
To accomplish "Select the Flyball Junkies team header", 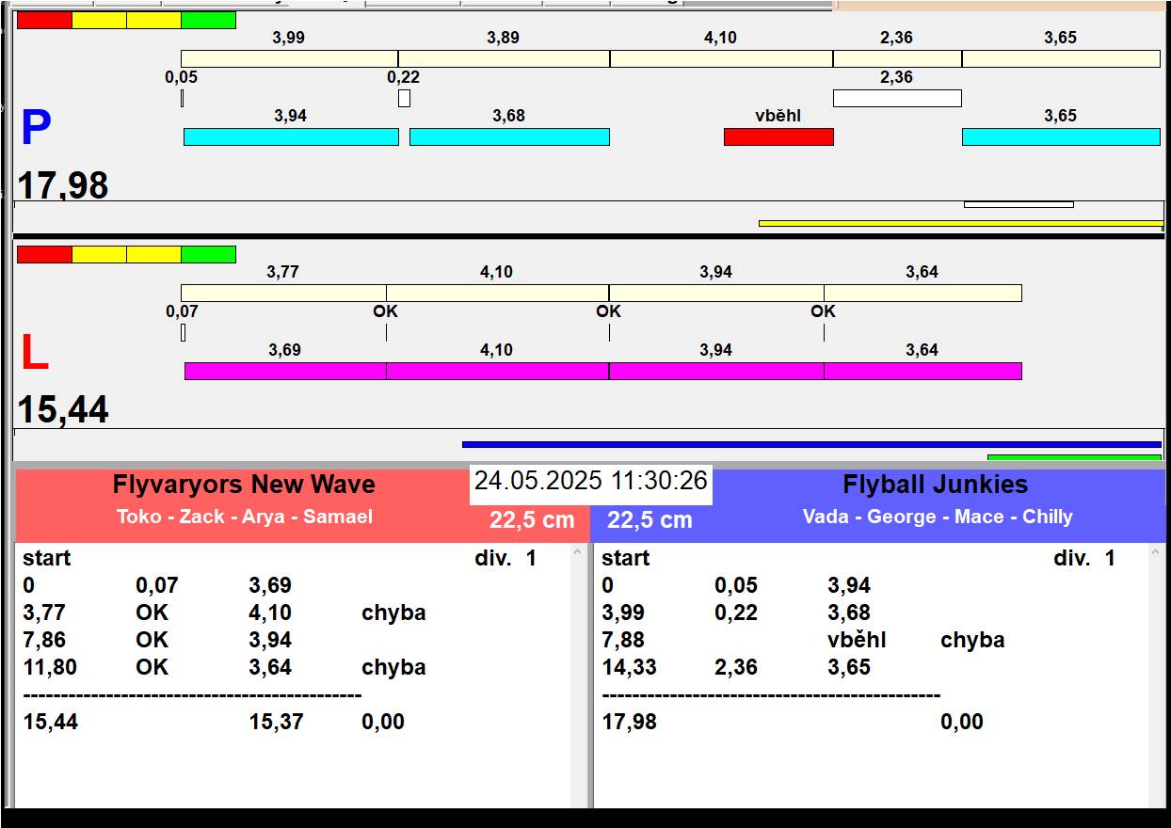I will pyautogui.click(x=936, y=485).
